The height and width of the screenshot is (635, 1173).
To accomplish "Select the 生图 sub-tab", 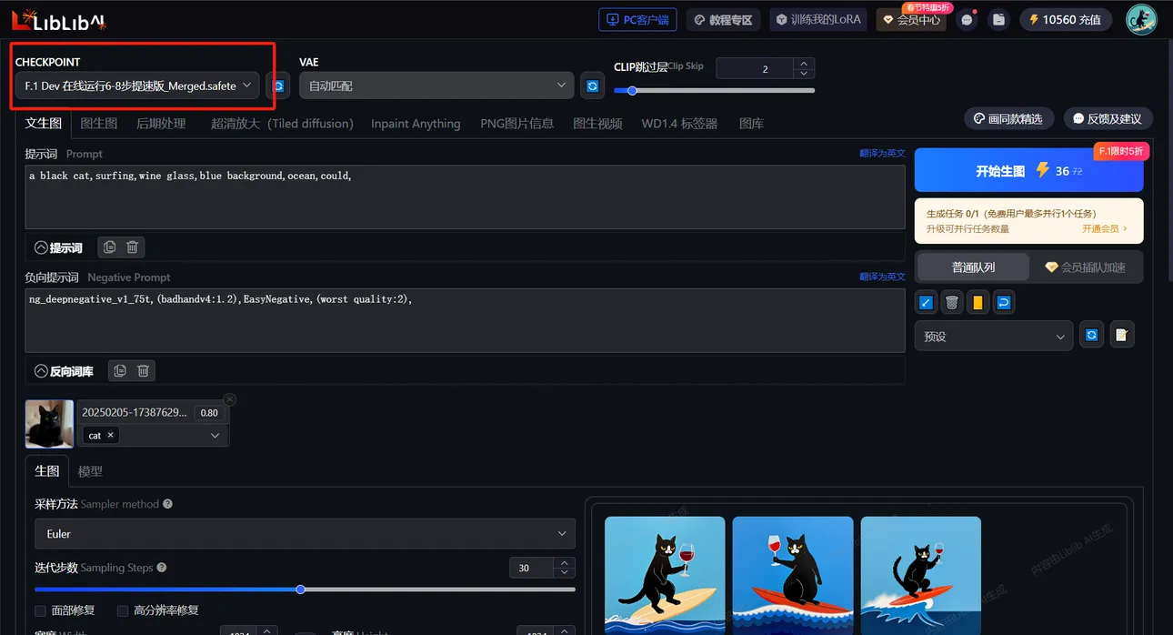I will tap(46, 471).
